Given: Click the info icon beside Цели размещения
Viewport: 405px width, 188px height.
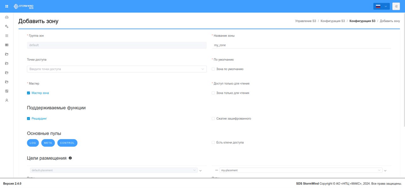Looking at the screenshot, I should [70, 158].
